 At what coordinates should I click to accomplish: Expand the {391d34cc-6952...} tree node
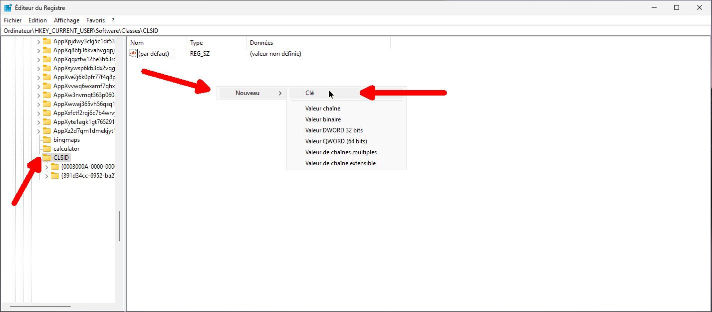[46, 176]
